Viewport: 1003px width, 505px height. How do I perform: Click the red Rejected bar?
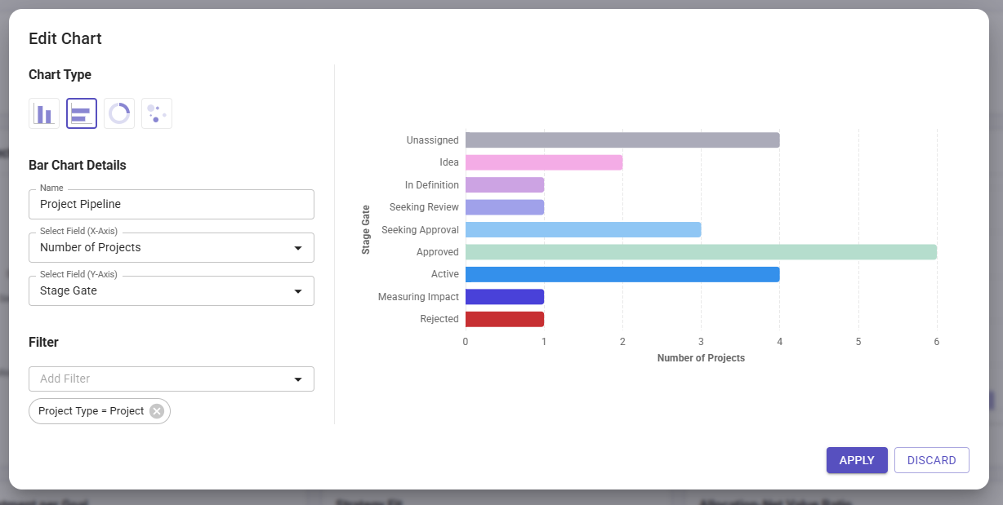(505, 319)
